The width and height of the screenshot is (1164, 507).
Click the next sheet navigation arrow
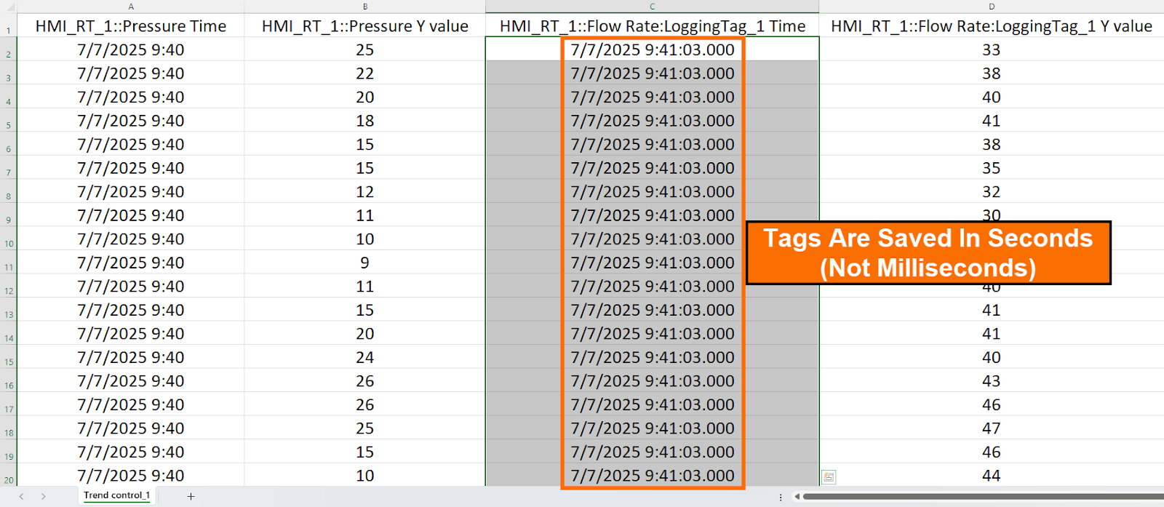point(44,496)
